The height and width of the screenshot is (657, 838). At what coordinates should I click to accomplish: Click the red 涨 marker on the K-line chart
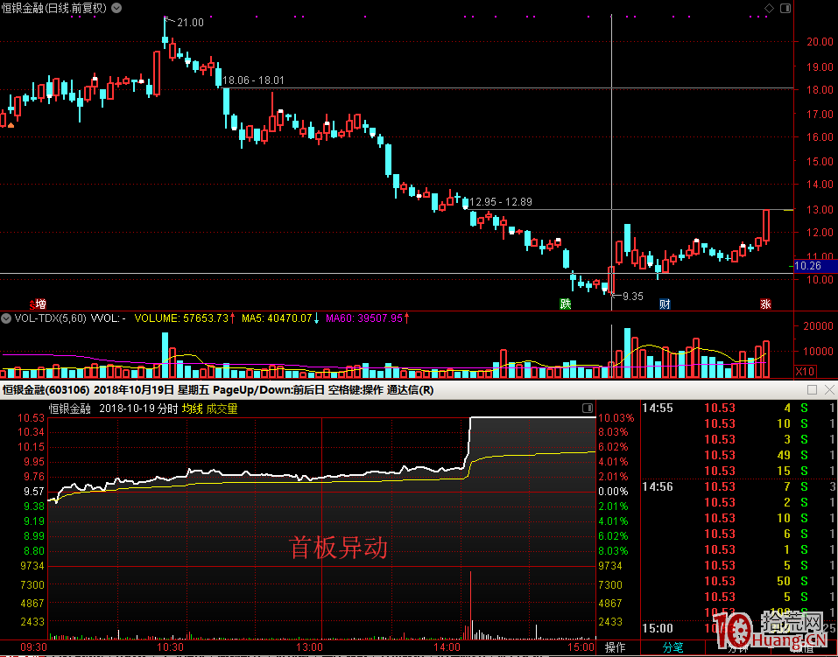[x=765, y=304]
